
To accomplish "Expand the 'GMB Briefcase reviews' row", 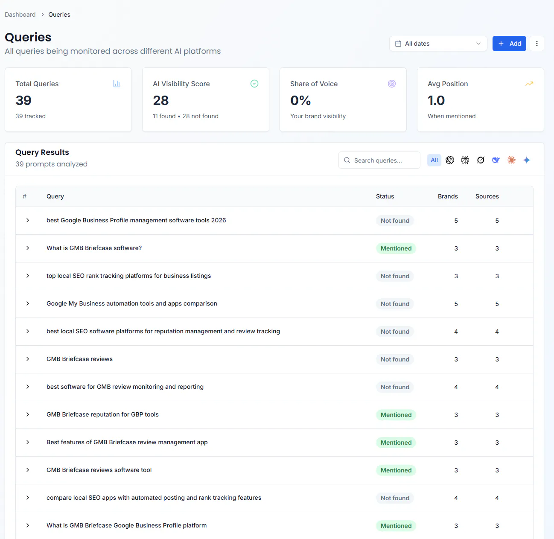I will [28, 359].
